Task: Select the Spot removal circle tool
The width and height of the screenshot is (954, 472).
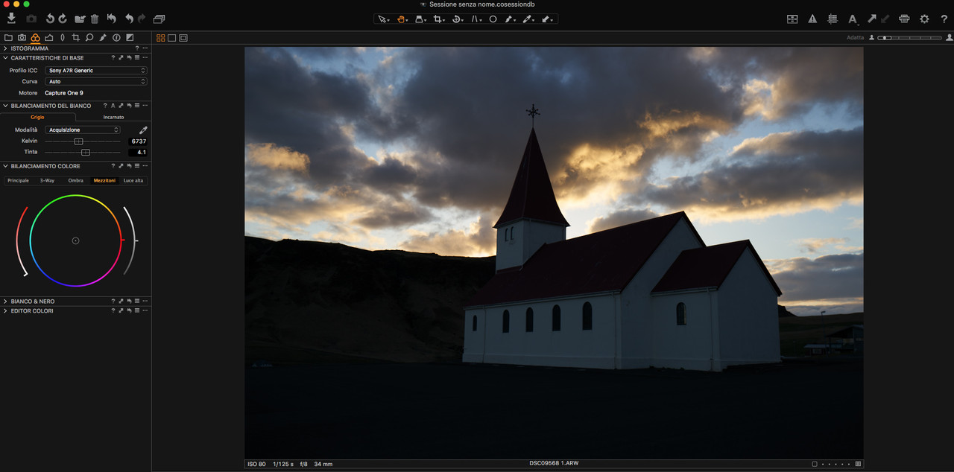Action: (493, 19)
